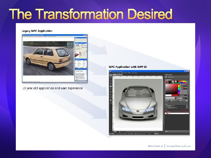This screenshot has height=158, width=211.
Task: Click 'MFC Application with WPF UI' heading
Action: (128, 67)
